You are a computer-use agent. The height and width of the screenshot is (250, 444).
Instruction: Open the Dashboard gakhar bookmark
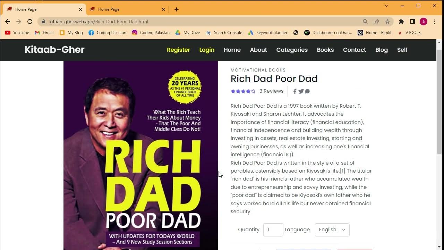[328, 33]
